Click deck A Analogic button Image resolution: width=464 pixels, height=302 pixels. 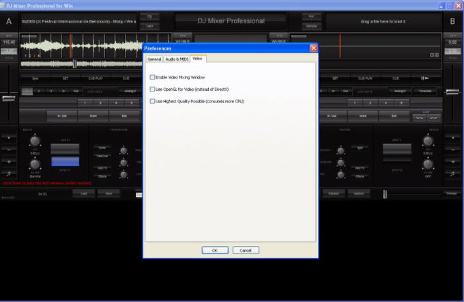click(x=130, y=91)
